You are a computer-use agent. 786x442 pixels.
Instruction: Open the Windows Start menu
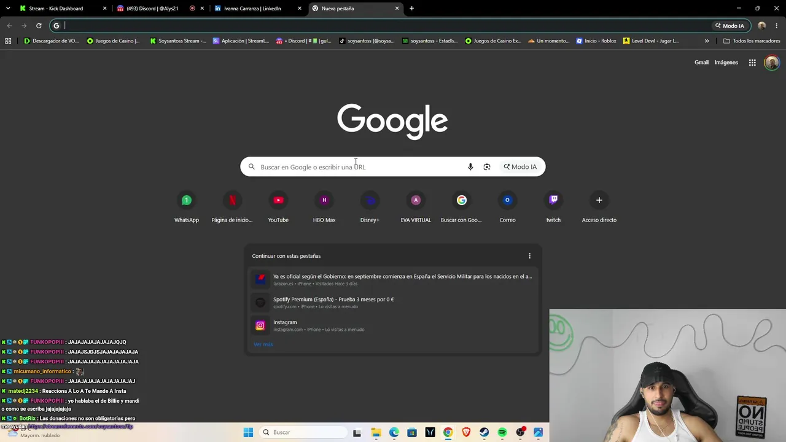coord(248,432)
